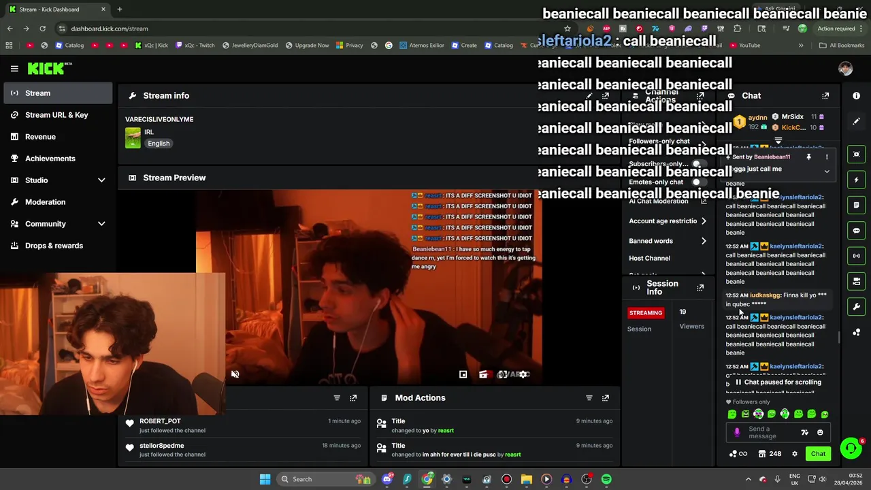Open the Stream page in sidebar
Screen dimensions: 871x490
point(58,93)
